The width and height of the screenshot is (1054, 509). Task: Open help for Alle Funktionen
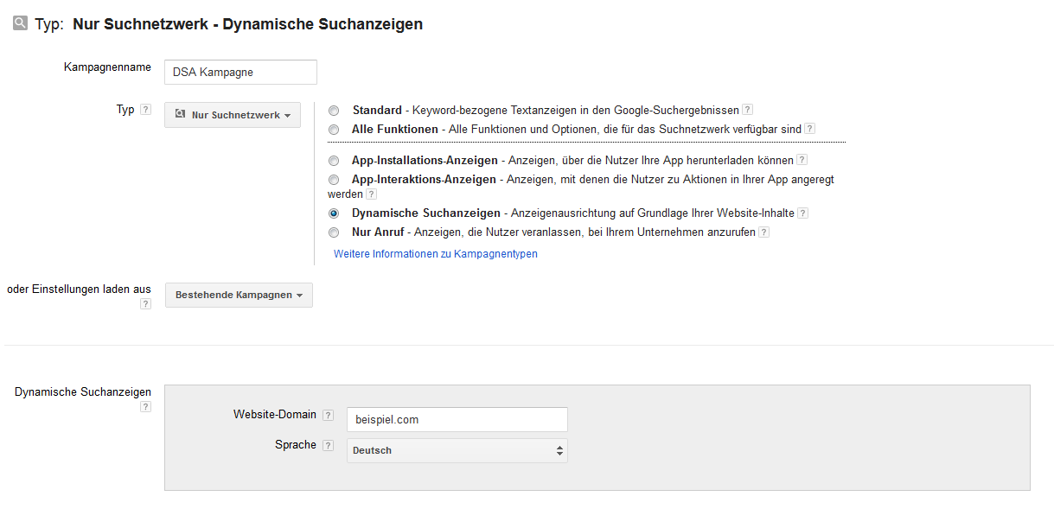[x=810, y=127]
